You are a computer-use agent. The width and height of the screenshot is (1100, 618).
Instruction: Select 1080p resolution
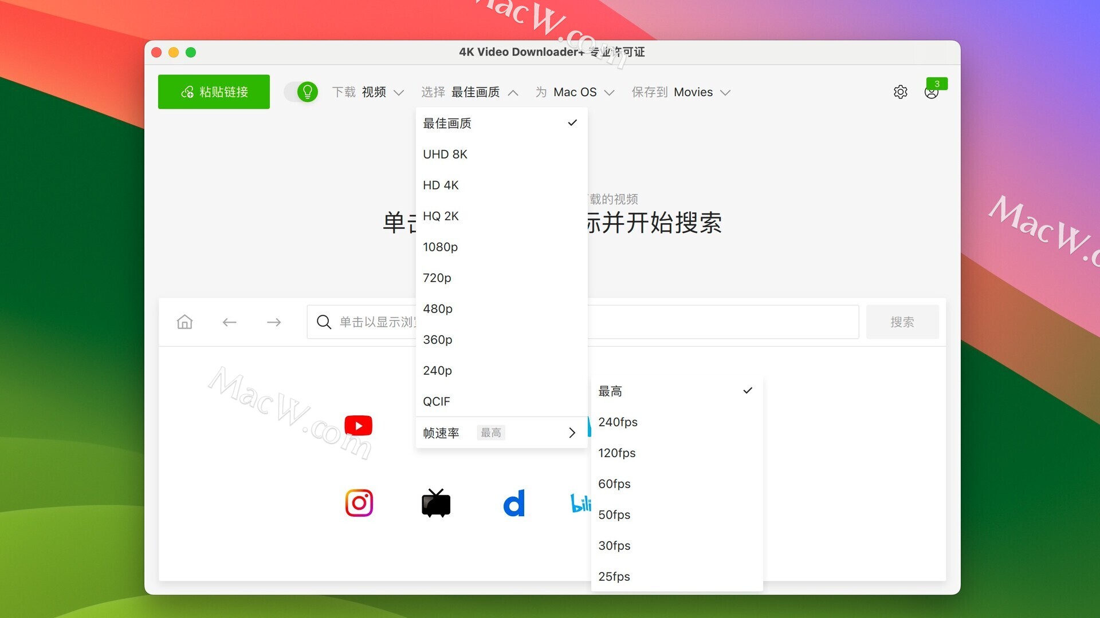click(501, 247)
